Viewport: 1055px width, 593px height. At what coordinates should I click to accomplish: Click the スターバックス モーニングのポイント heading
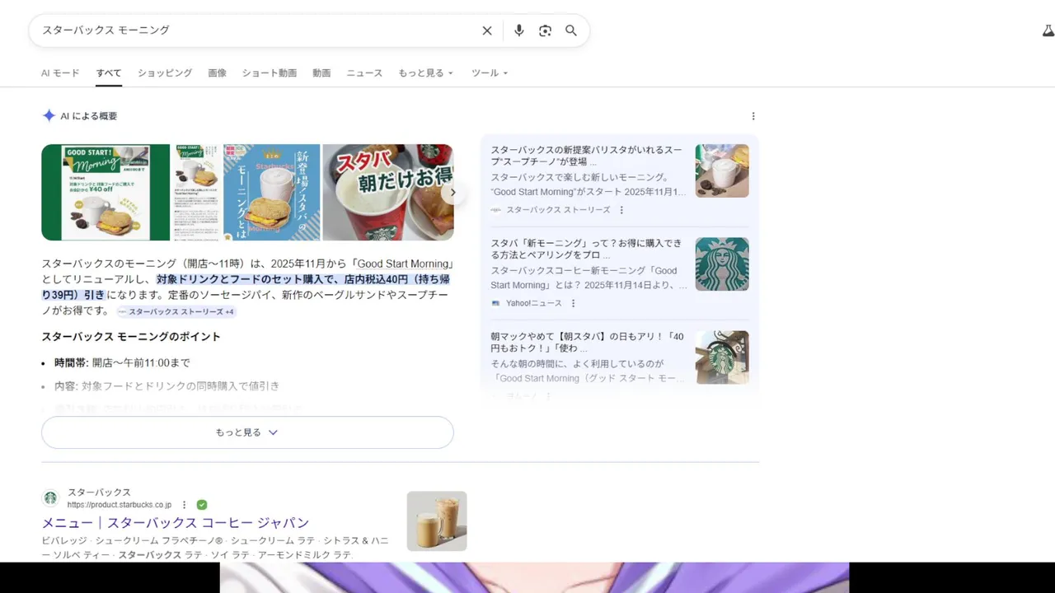pos(131,337)
